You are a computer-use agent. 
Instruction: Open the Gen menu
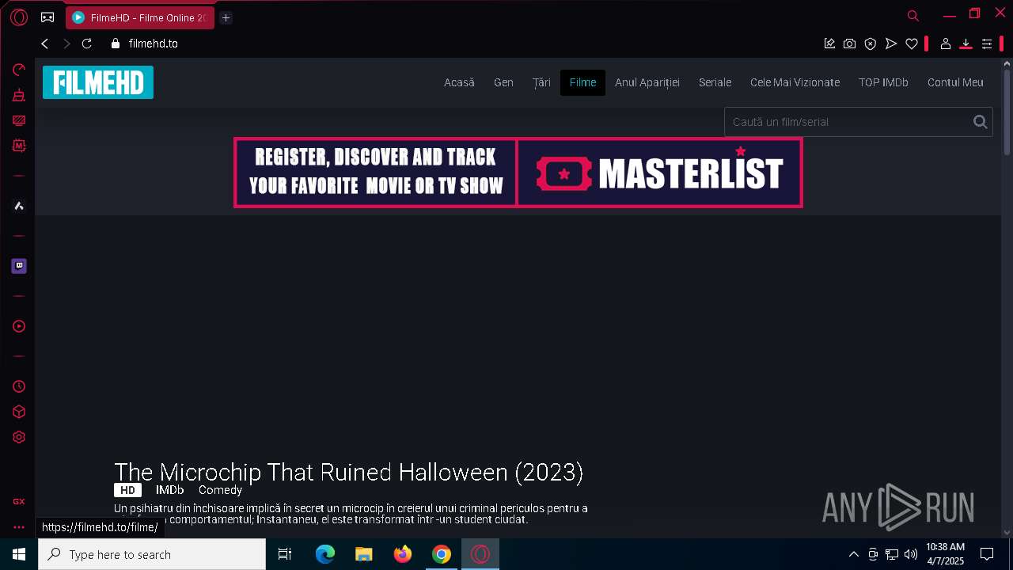(503, 82)
